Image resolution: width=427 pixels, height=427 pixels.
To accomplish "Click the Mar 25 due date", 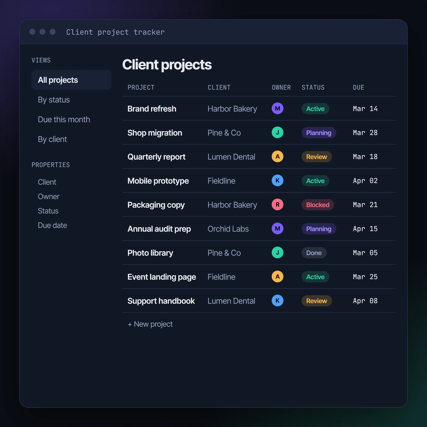I will (365, 277).
